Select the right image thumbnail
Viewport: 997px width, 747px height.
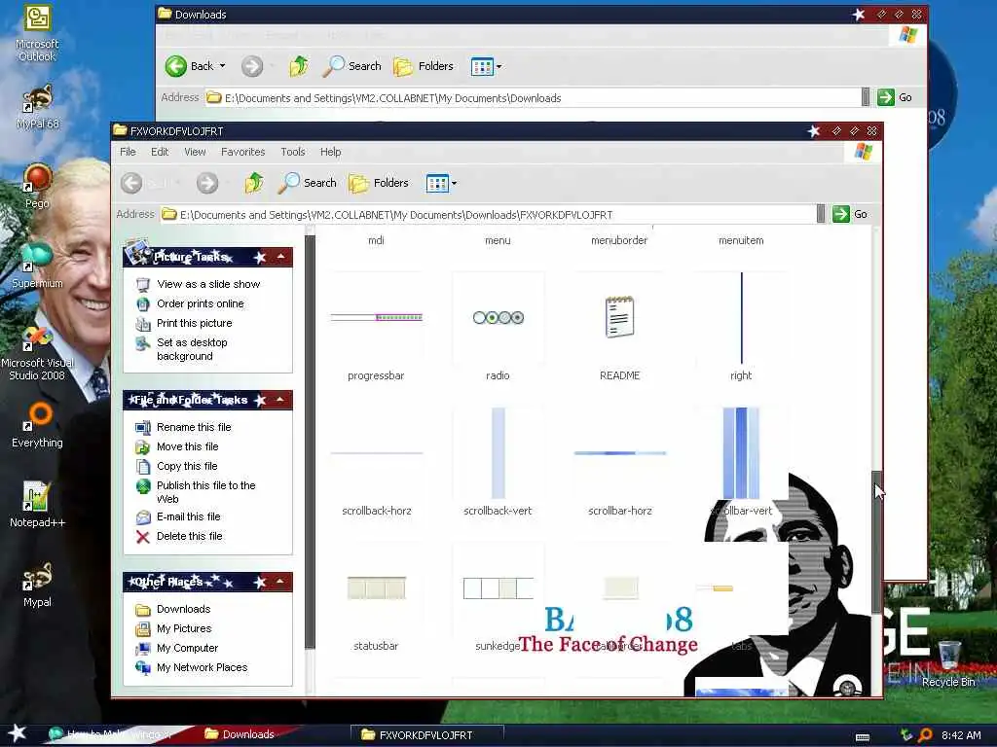pyautogui.click(x=741, y=318)
